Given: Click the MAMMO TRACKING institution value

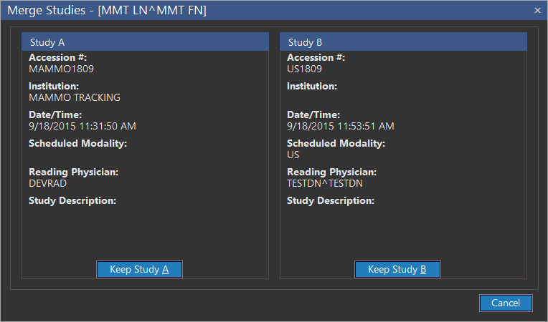Looking at the screenshot, I should click(75, 97).
